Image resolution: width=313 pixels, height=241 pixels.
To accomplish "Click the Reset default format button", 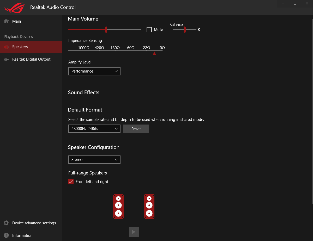I will 136,129.
